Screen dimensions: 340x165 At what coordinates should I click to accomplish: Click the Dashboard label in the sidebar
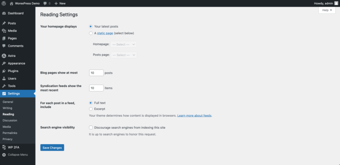pyautogui.click(x=16, y=13)
